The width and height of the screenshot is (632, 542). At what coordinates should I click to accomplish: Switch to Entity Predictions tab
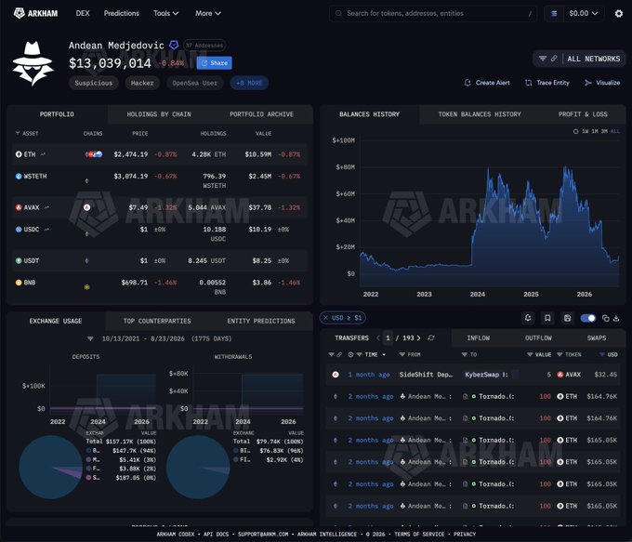pos(261,321)
